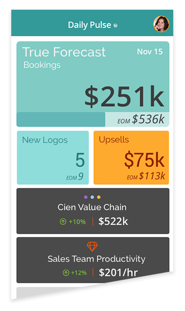Screen dimensions: 185x311
Task: Tap the EOM $536k forecast label
Action: [141, 119]
